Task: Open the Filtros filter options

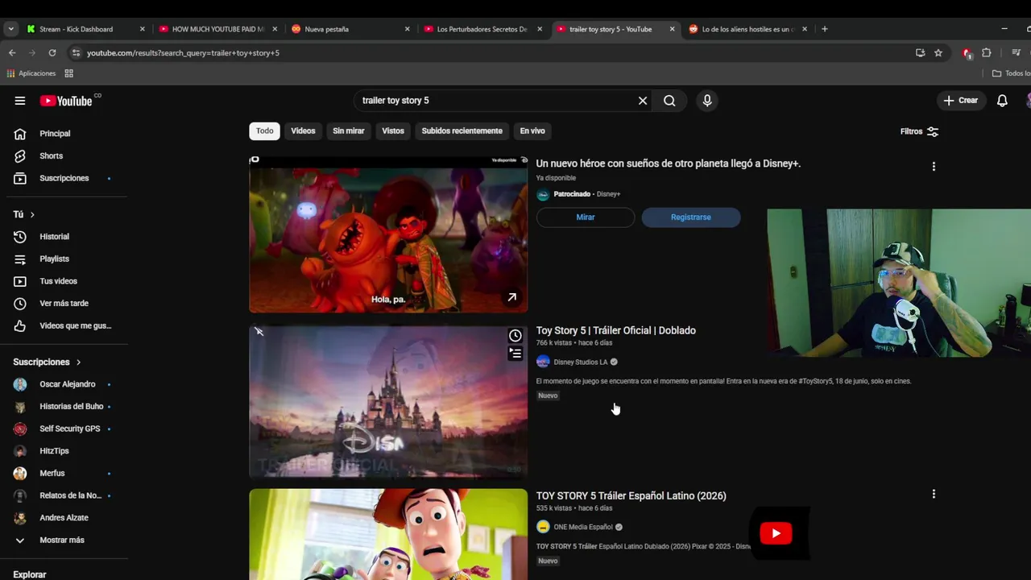Action: [x=919, y=131]
